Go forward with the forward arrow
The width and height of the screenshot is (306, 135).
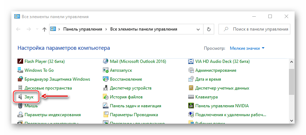(29, 29)
